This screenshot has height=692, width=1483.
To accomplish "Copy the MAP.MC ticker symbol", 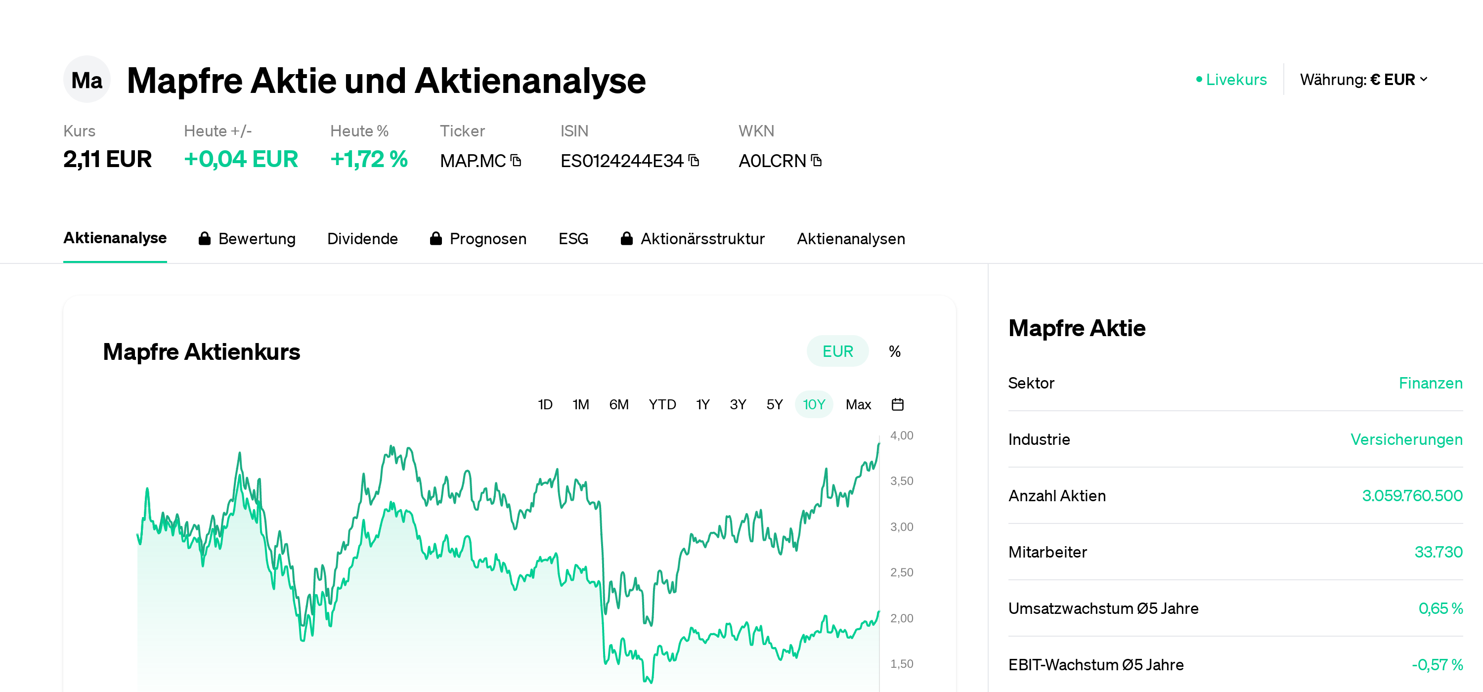I will [x=516, y=161].
